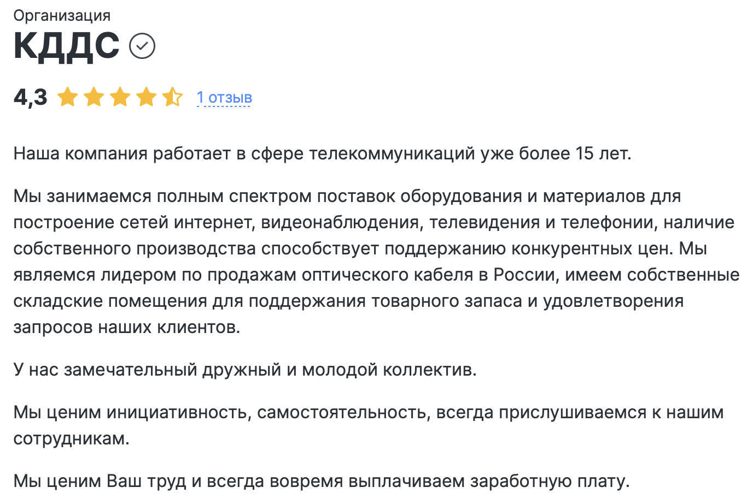Click the fourth rating star

tap(147, 97)
